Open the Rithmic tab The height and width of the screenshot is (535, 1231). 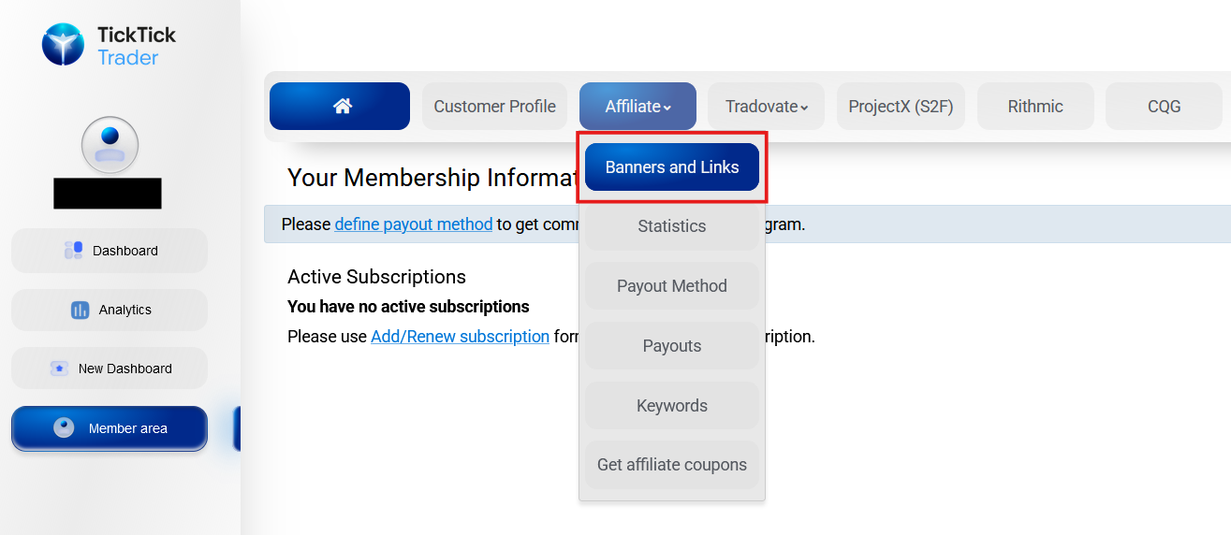tap(1035, 106)
